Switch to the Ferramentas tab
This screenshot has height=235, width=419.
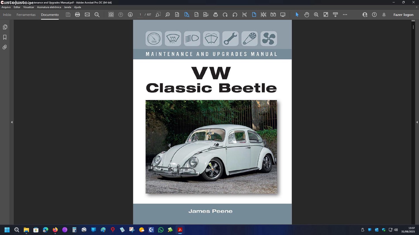[x=26, y=14]
